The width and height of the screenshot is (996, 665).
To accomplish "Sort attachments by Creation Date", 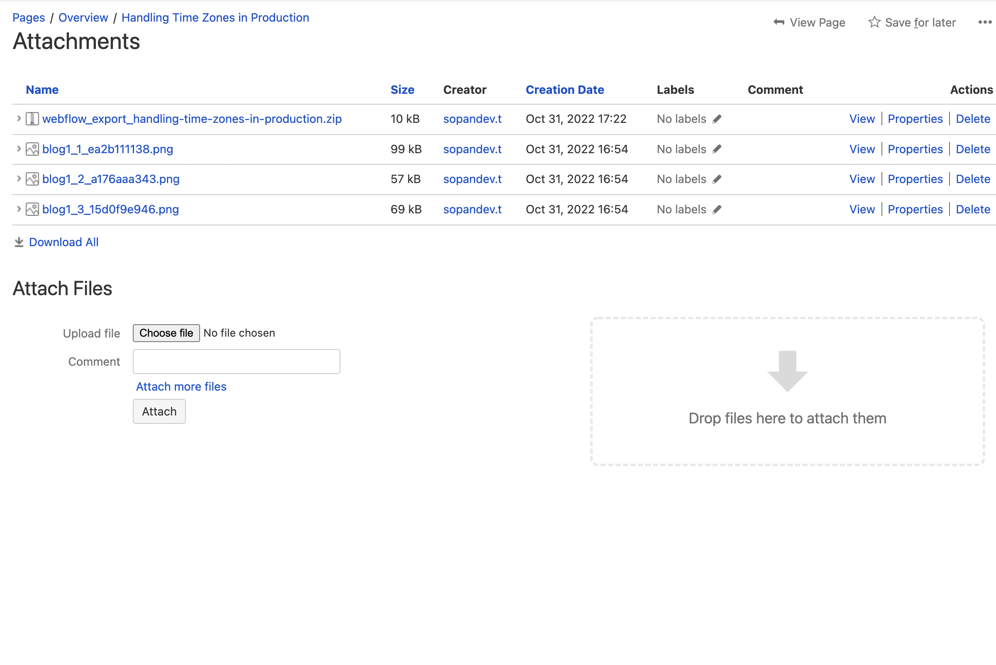I will 564,90.
